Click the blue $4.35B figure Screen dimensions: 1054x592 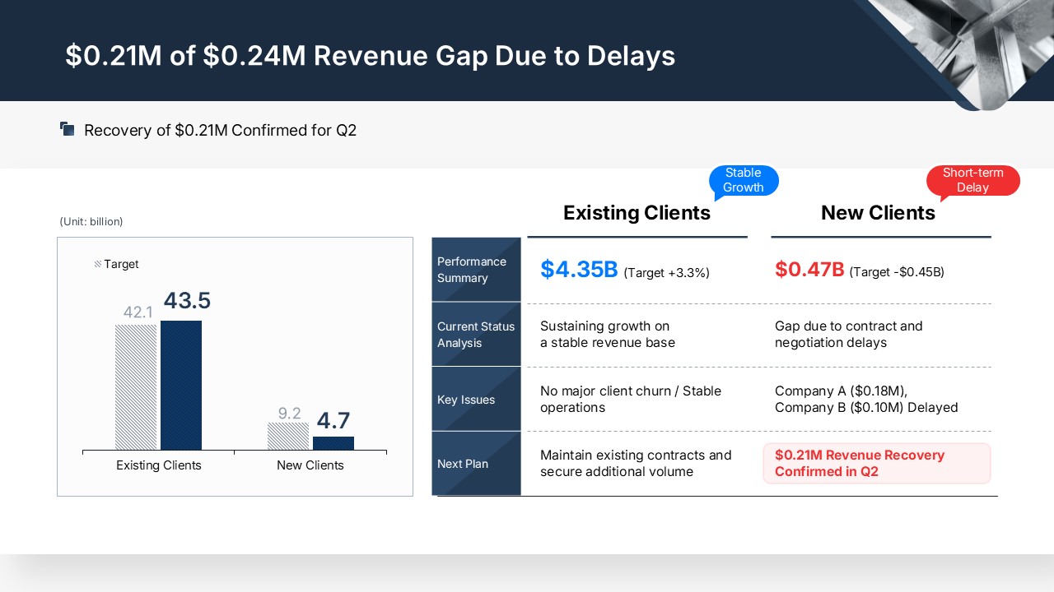point(579,270)
